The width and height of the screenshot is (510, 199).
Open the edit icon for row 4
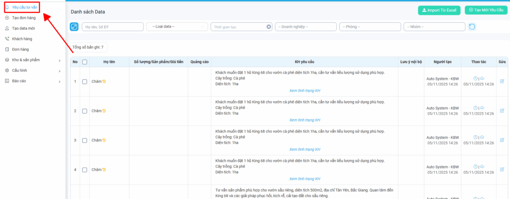click(502, 170)
